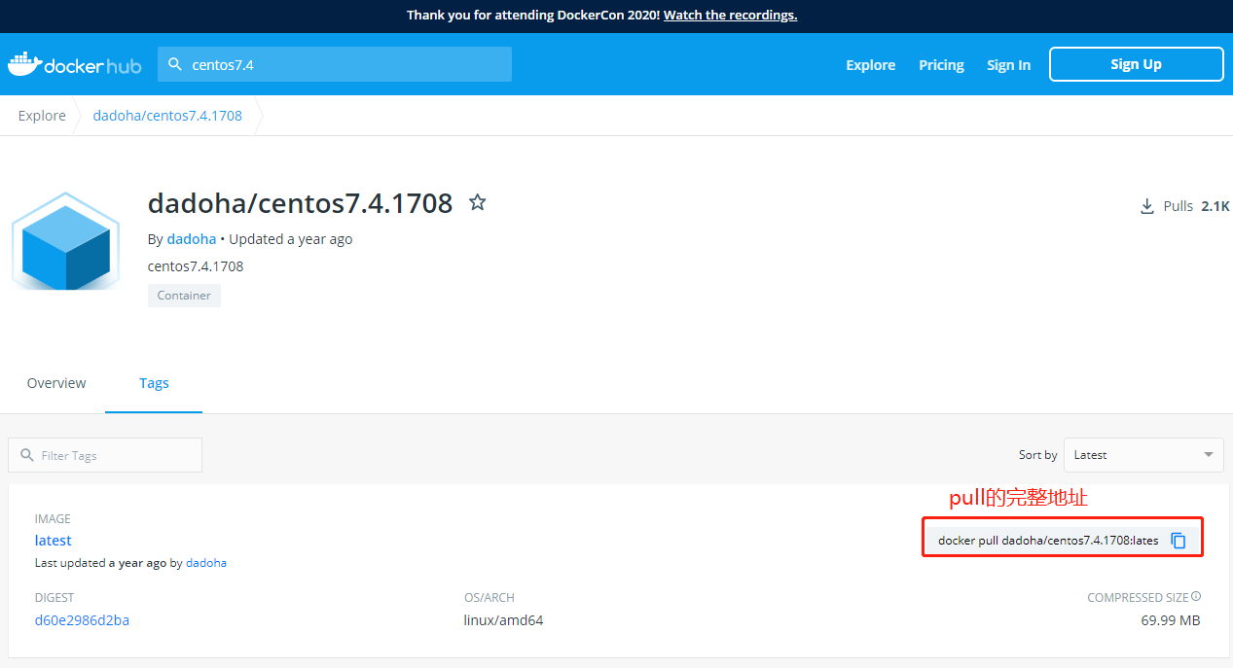Focus the Filter Tags input

(x=105, y=455)
